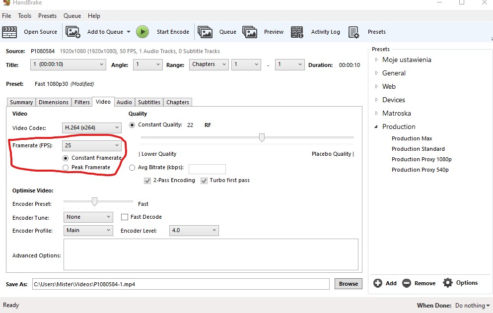The height and width of the screenshot is (313, 493).
Task: Click the Encoder Preset slider handle
Action: click(94, 202)
